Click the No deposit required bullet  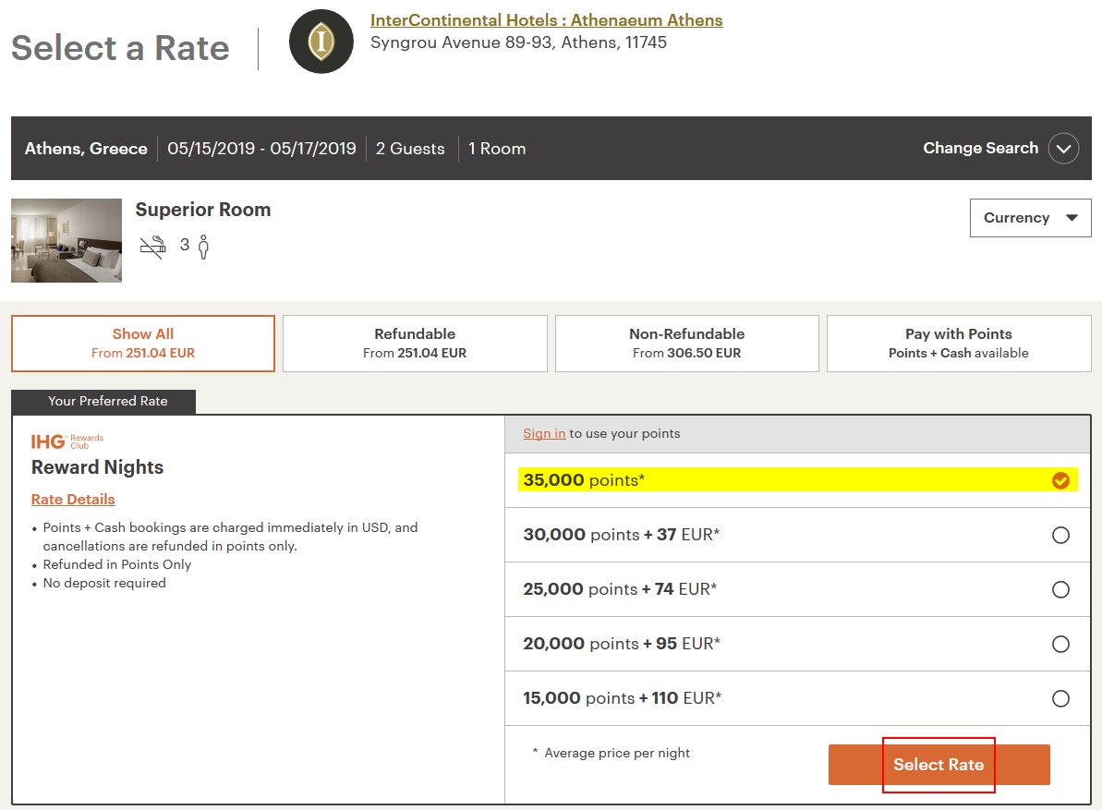[x=104, y=583]
